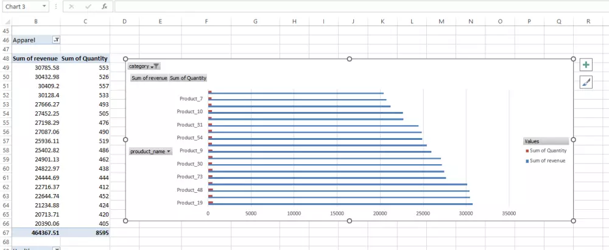Image resolution: width=609 pixels, height=250 pixels.
Task: Click the cancel X icon in formula bar
Action: [71, 7]
